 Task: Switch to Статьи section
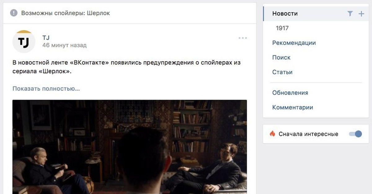pyautogui.click(x=282, y=72)
